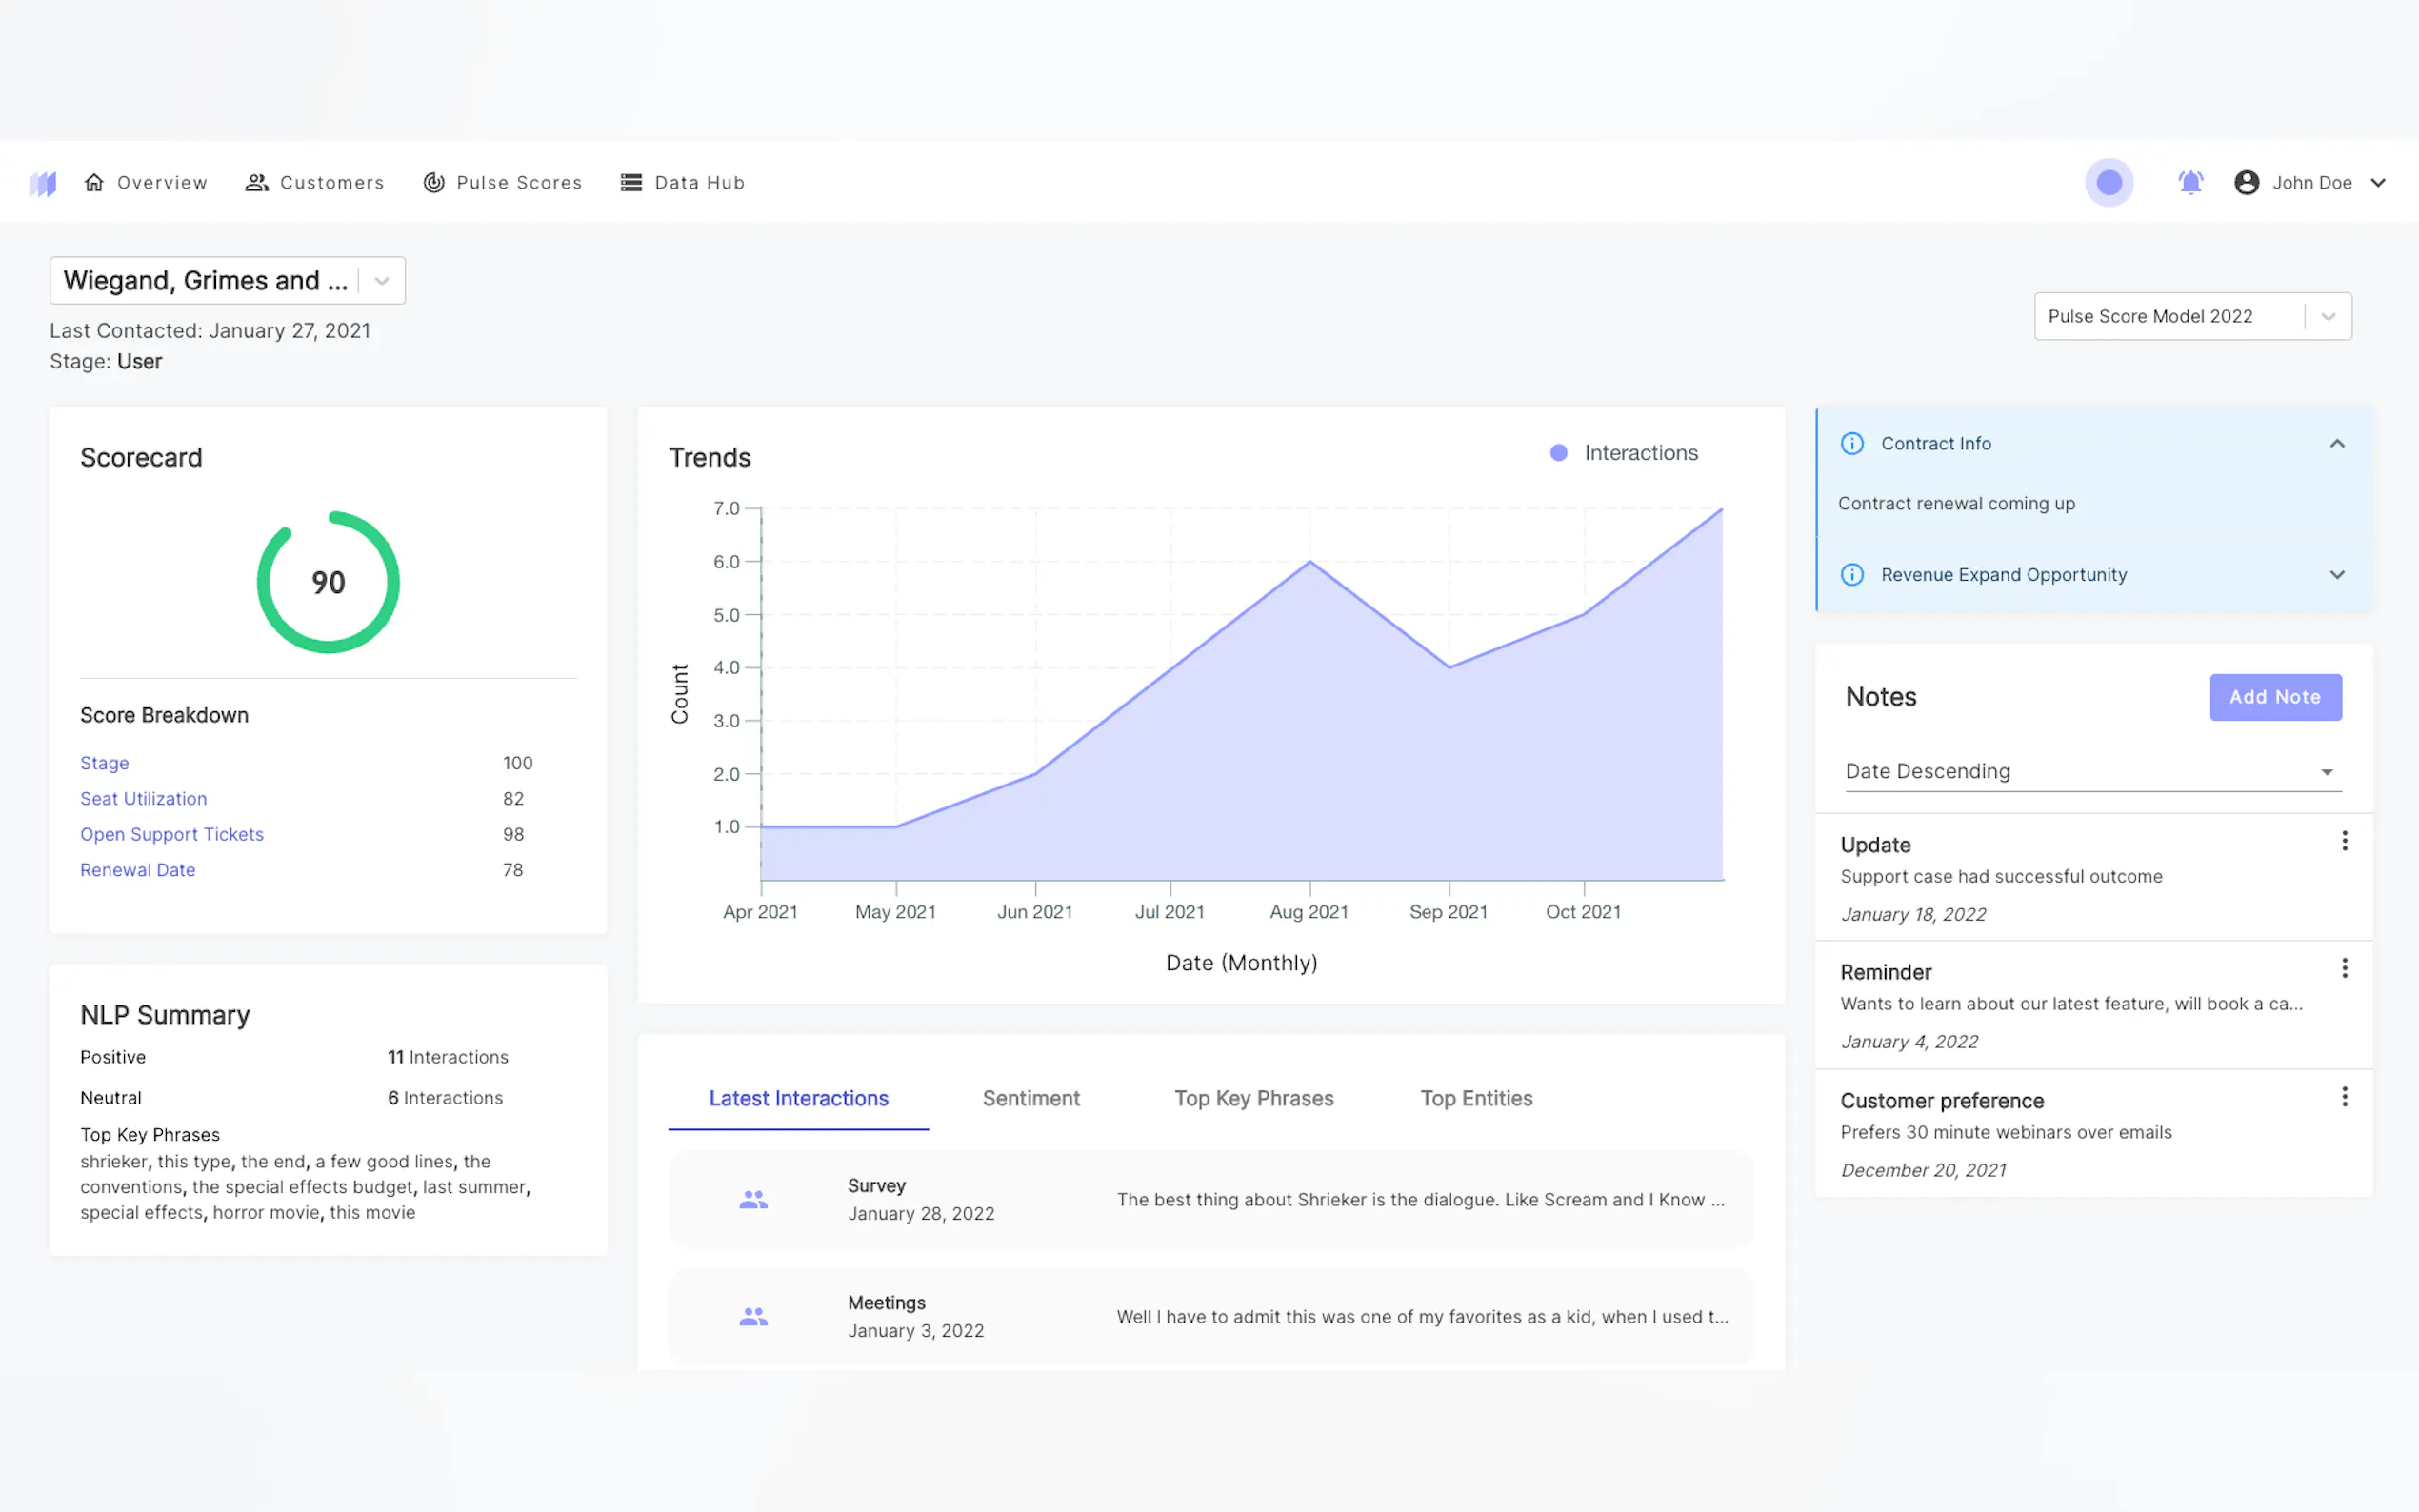Image resolution: width=2419 pixels, height=1512 pixels.
Task: Open Customer preference note options menu
Action: click(2344, 1097)
